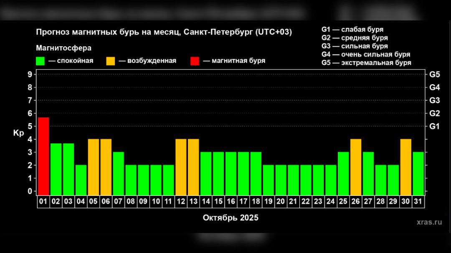Screen dimensions: 451x253
Task: Select date label 12 on the axis
Action: (x=181, y=201)
